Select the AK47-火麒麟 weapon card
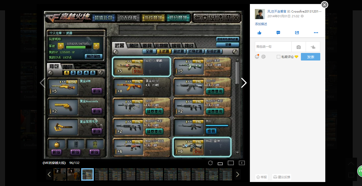 click(x=142, y=67)
